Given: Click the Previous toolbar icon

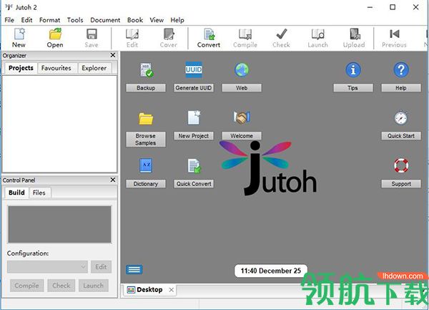Looking at the screenshot, I should pos(394,34).
